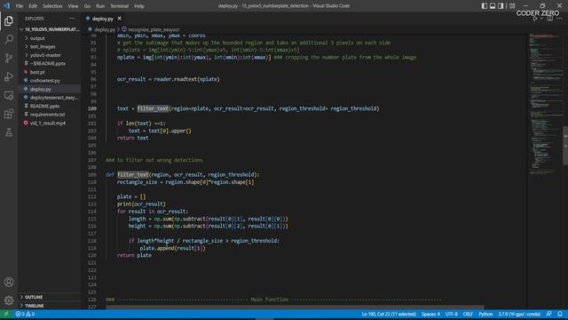Image resolution: width=568 pixels, height=320 pixels.
Task: Select language mode Python in status bar
Action: point(485,314)
